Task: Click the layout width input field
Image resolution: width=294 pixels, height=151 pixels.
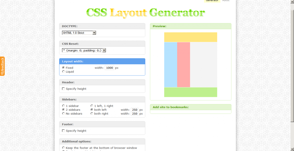Action: pos(109,68)
